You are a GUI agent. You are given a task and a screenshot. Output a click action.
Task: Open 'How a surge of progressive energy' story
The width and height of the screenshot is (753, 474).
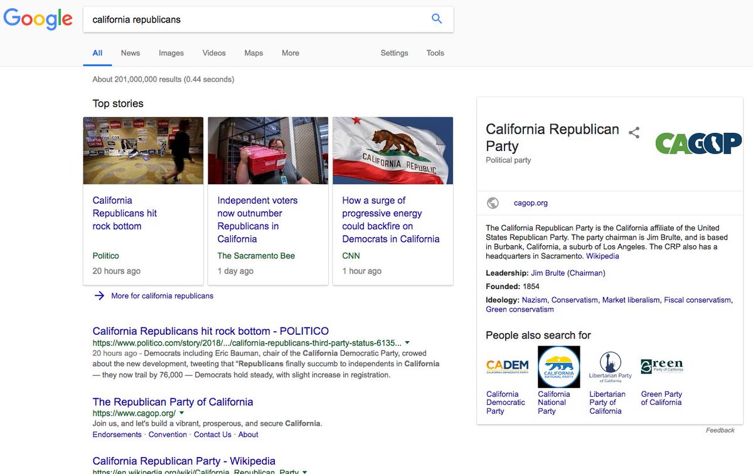[391, 219]
